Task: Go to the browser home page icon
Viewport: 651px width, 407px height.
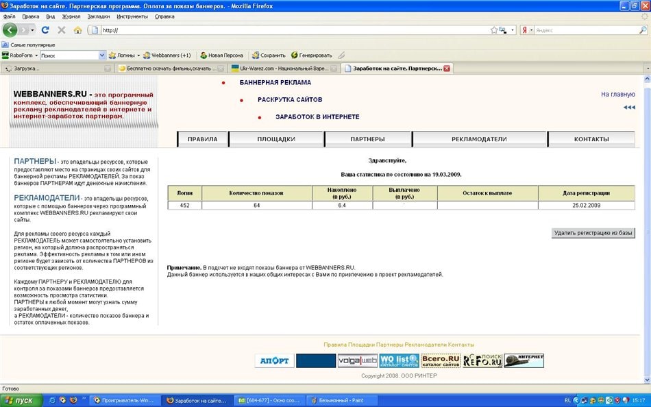Action: coord(77,30)
